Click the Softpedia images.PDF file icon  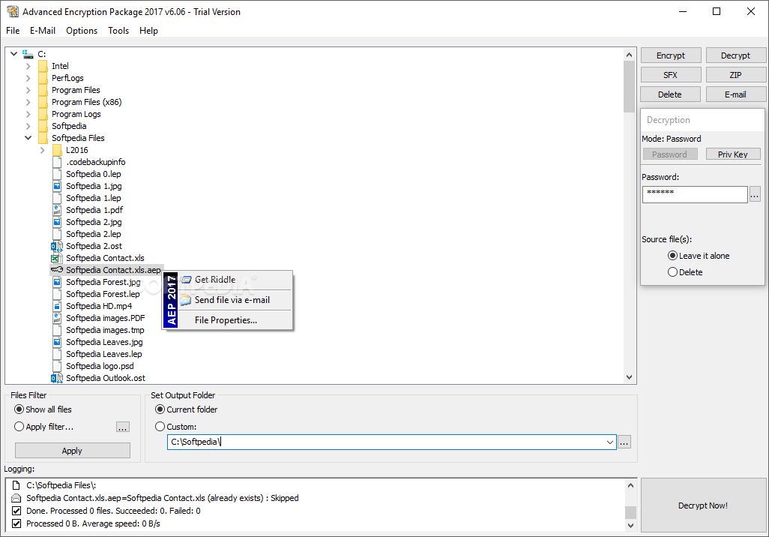click(57, 318)
